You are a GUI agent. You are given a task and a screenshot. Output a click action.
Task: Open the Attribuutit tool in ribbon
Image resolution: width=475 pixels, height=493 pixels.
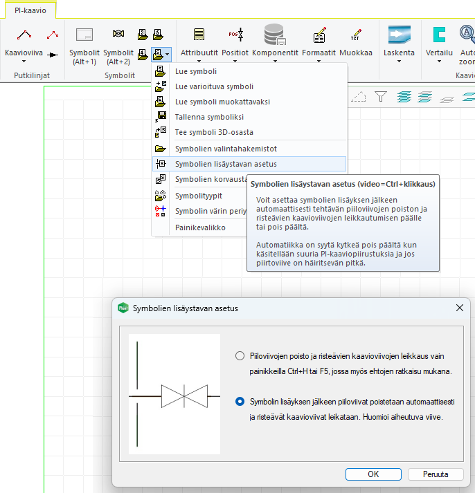199,34
